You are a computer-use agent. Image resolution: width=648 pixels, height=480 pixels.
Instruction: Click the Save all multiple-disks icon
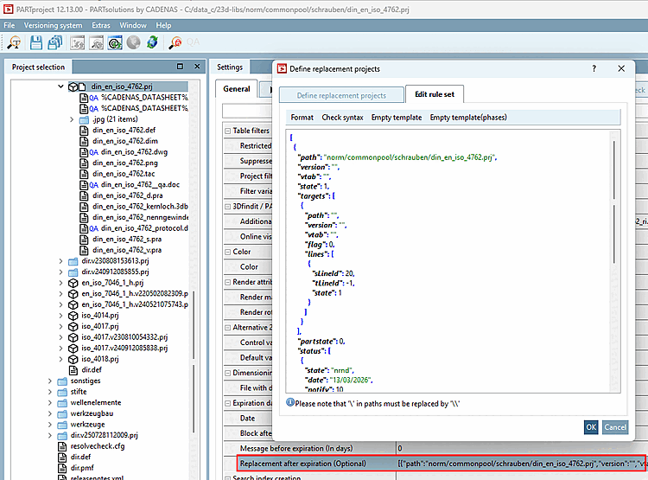point(55,42)
